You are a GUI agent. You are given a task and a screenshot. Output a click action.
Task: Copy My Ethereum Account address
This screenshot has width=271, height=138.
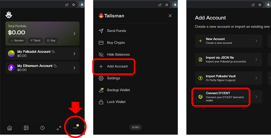pyautogui.click(x=55, y=66)
